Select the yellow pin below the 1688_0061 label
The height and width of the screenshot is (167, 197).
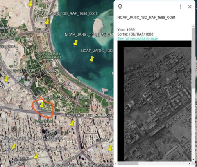pyautogui.click(x=47, y=22)
